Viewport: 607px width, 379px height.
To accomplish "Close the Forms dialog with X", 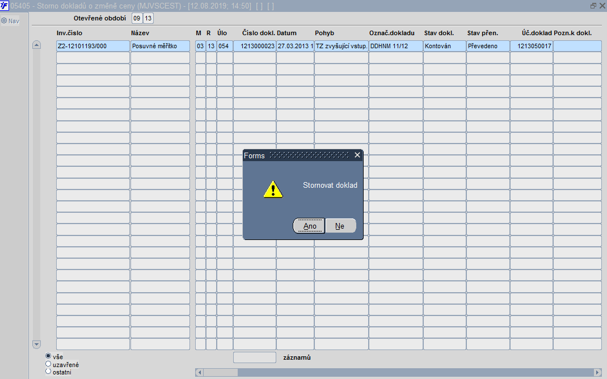I will click(x=357, y=155).
